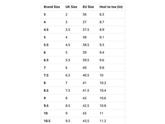Click EU size 39 cell

(x=84, y=52)
